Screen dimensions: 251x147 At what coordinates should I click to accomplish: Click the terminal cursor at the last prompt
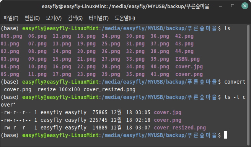click(225, 135)
